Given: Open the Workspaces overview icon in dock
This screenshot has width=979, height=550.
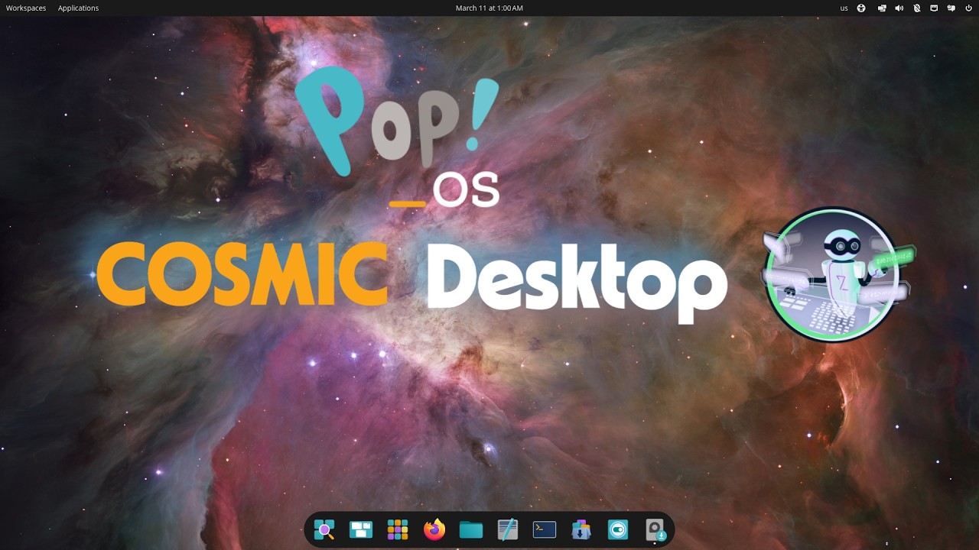Looking at the screenshot, I should (361, 529).
